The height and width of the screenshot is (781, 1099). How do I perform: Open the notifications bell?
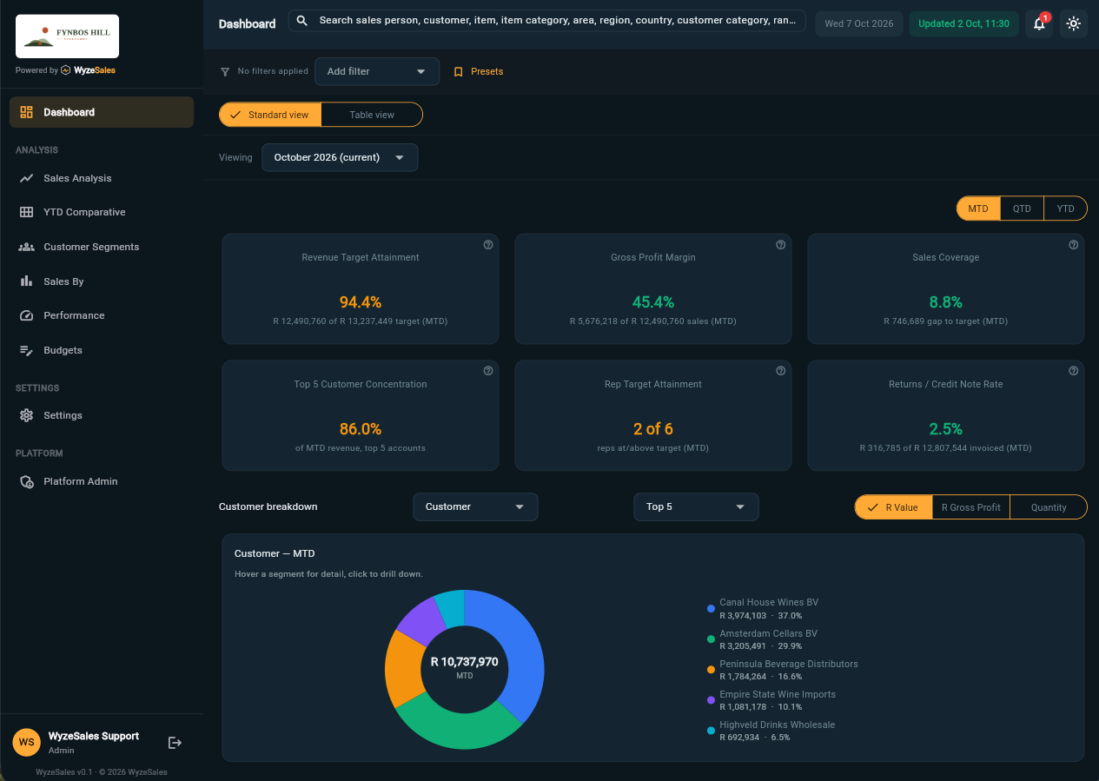pos(1039,23)
